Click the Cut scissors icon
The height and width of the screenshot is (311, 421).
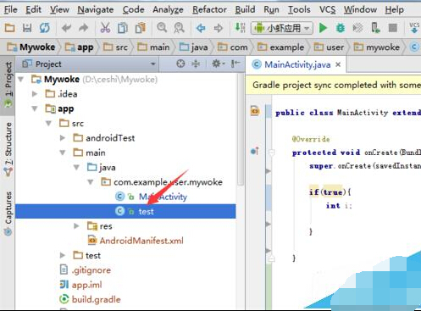pyautogui.click(x=105, y=28)
